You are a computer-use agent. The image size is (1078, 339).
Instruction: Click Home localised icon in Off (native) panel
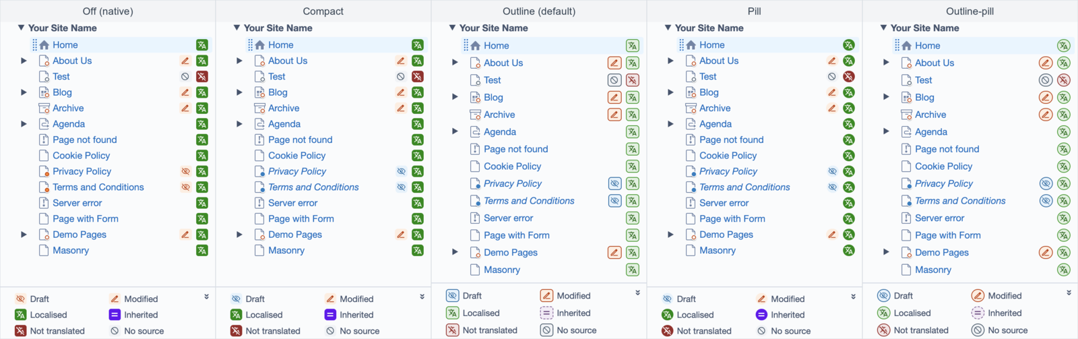pyautogui.click(x=201, y=45)
